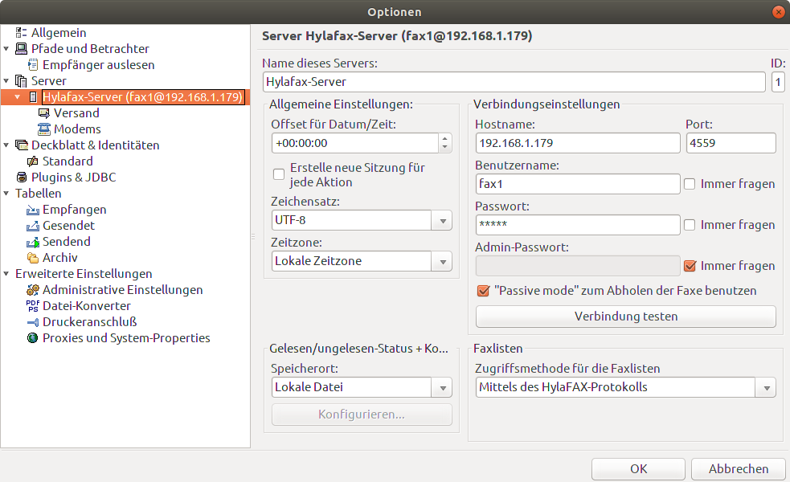790x482 pixels.
Task: Click the Hostname input field
Action: tap(577, 143)
